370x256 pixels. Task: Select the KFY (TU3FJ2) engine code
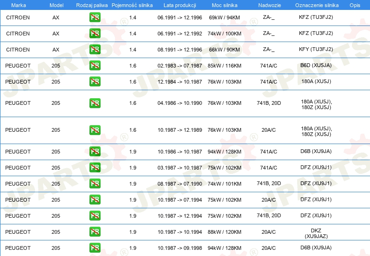pyautogui.click(x=316, y=49)
